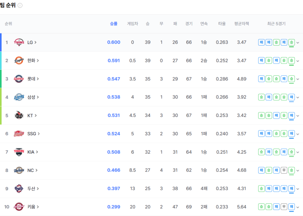Viewport: 303px width, 216px height.
Task: Open the SSG team page link
Action: (33, 134)
